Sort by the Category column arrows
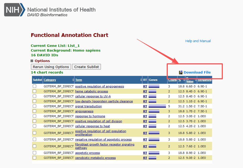243x168 pixels. pyautogui.click(x=73, y=80)
